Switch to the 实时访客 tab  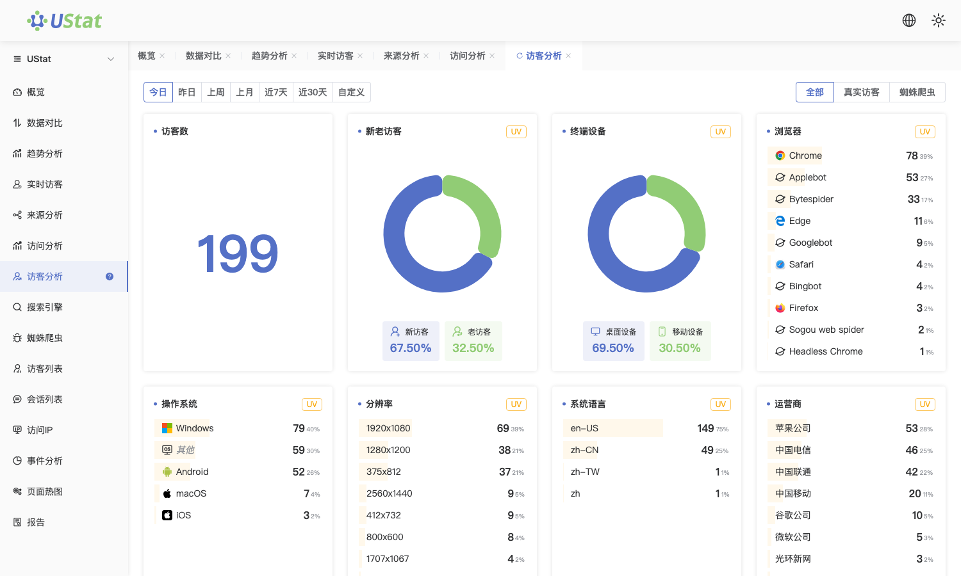pos(336,56)
